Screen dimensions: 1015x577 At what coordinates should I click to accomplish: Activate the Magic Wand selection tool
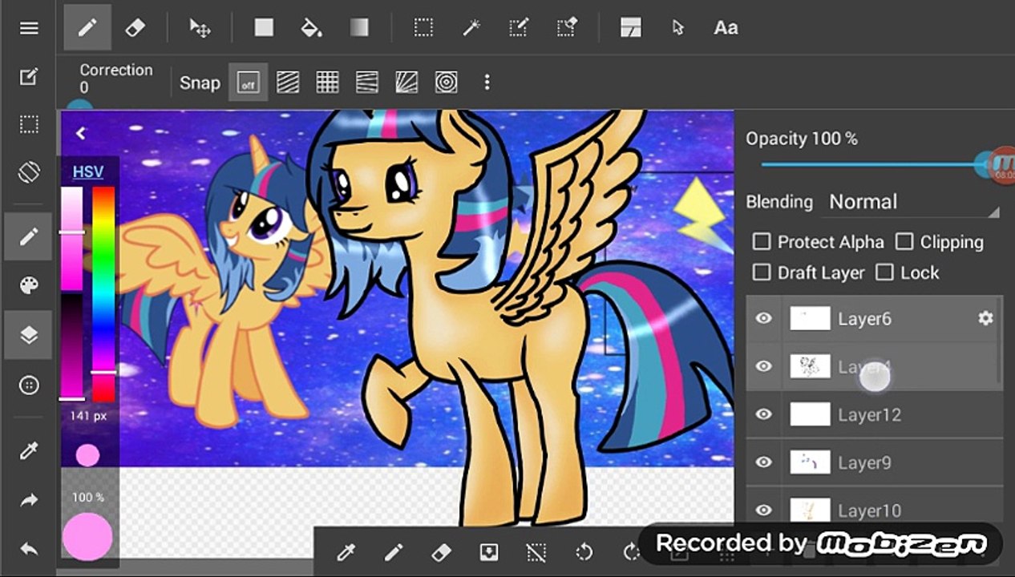coord(471,27)
